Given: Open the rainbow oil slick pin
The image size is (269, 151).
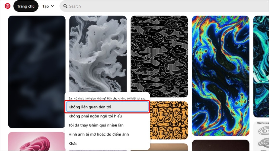Looking at the screenshot, I should pos(221,76).
